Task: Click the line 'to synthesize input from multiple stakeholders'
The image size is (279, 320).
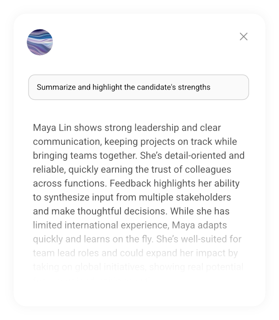Action: coord(132,197)
